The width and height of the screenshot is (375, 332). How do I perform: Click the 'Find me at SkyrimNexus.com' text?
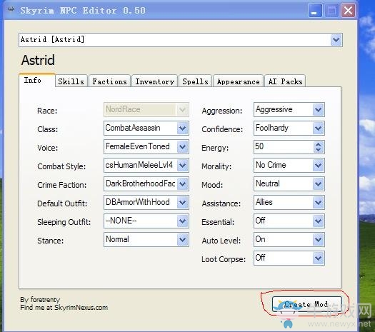tap(64, 308)
